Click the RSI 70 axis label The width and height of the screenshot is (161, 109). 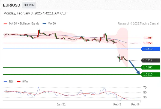(145, 87)
